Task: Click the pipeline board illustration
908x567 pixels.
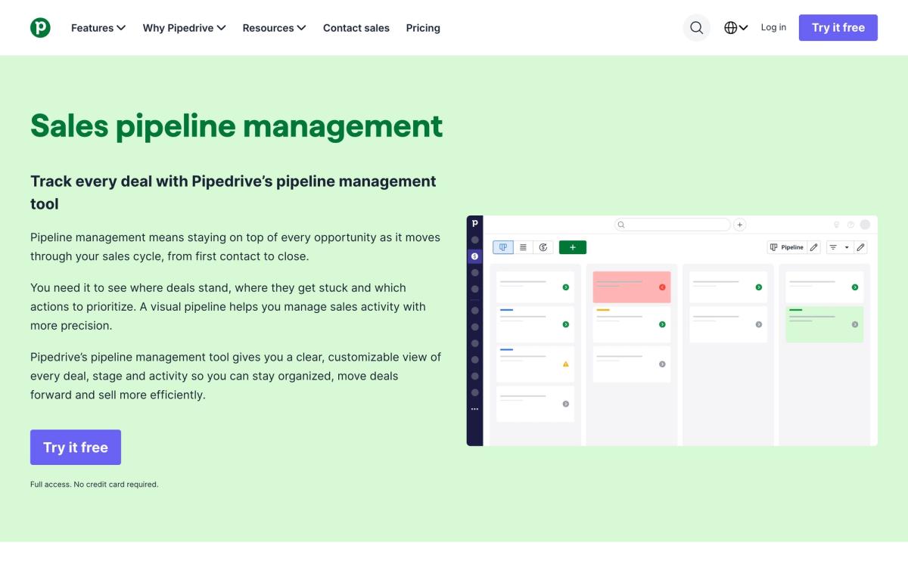Action: 672,330
